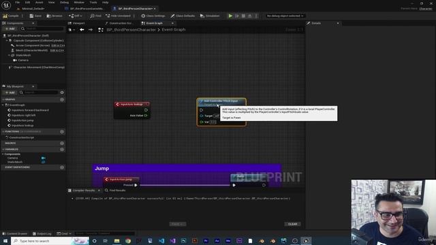Open the Diff dropdown
The width and height of the screenshot is (436, 245).
point(75,16)
